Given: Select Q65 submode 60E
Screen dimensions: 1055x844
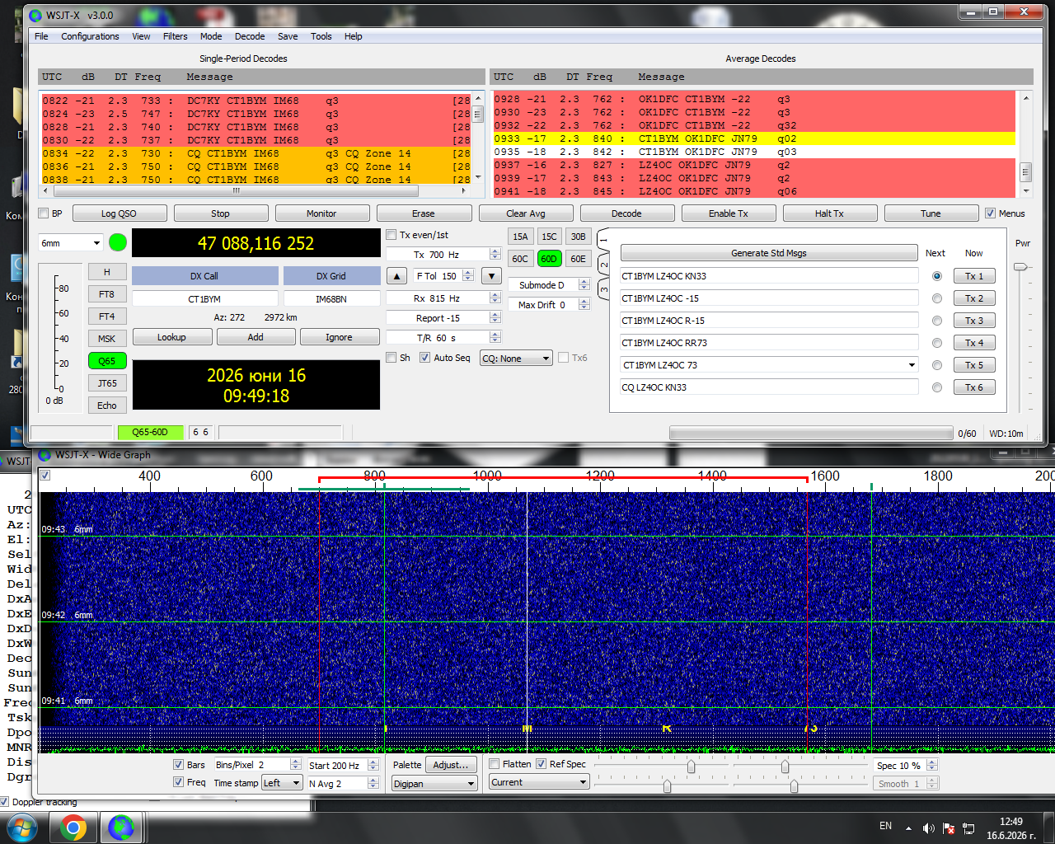Looking at the screenshot, I should [578, 259].
